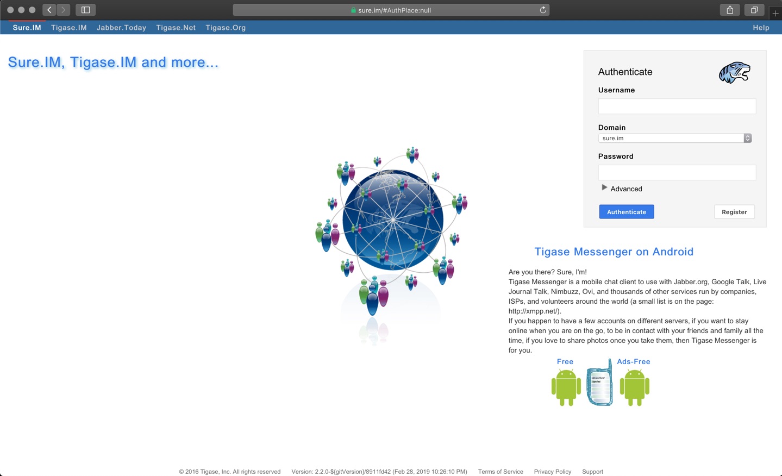Show all tabs overview icon
The height and width of the screenshot is (476, 782).
[x=754, y=10]
